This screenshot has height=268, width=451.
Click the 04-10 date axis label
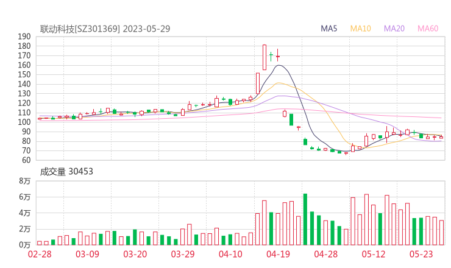point(230,254)
